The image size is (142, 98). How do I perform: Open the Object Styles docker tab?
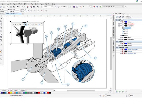point(113,20)
